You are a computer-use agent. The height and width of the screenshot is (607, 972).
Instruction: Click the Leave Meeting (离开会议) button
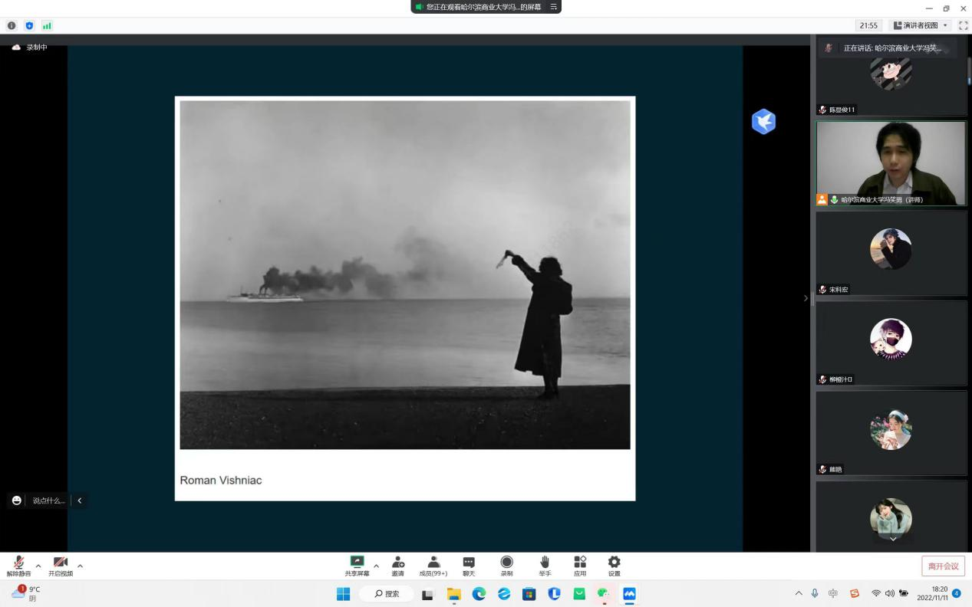pos(943,566)
